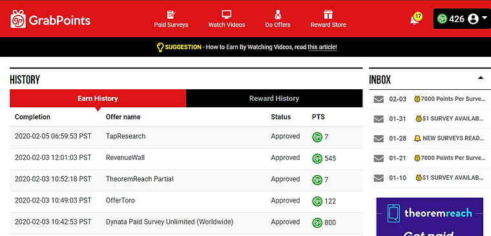Open 01-21 '7000 Points Per Survey' message
This screenshot has height=236, width=491.
pos(450,158)
